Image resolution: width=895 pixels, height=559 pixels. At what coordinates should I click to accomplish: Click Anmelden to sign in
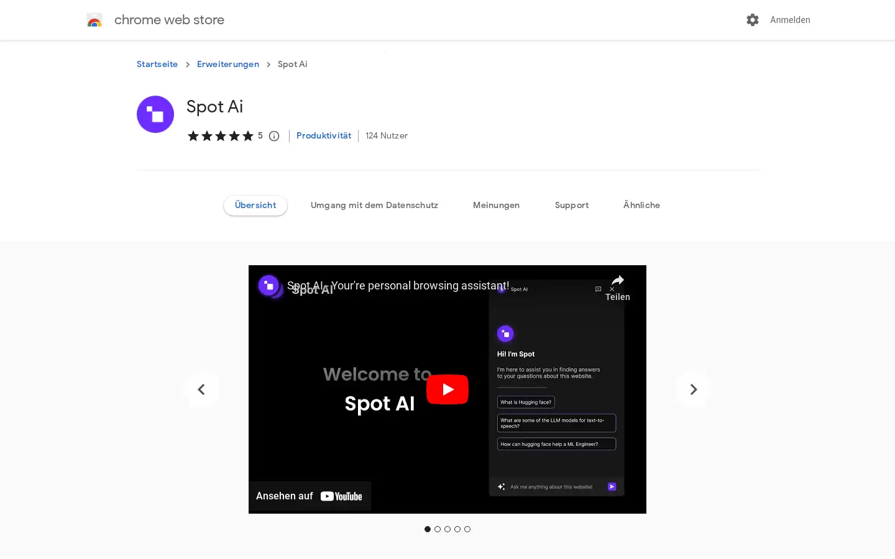[790, 20]
